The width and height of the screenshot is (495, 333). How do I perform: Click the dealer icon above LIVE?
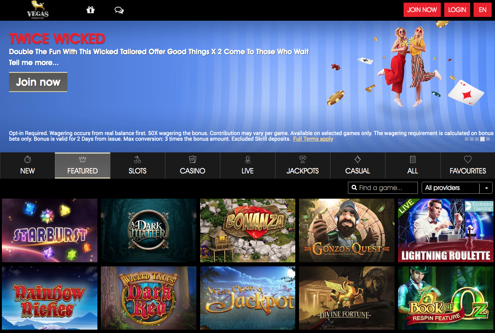point(247,160)
